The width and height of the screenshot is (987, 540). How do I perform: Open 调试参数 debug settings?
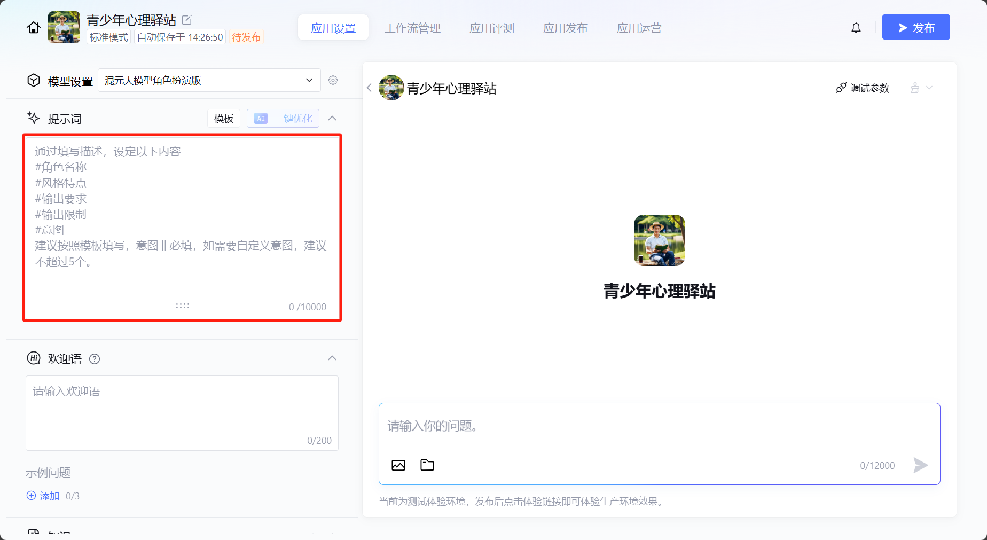tap(863, 88)
